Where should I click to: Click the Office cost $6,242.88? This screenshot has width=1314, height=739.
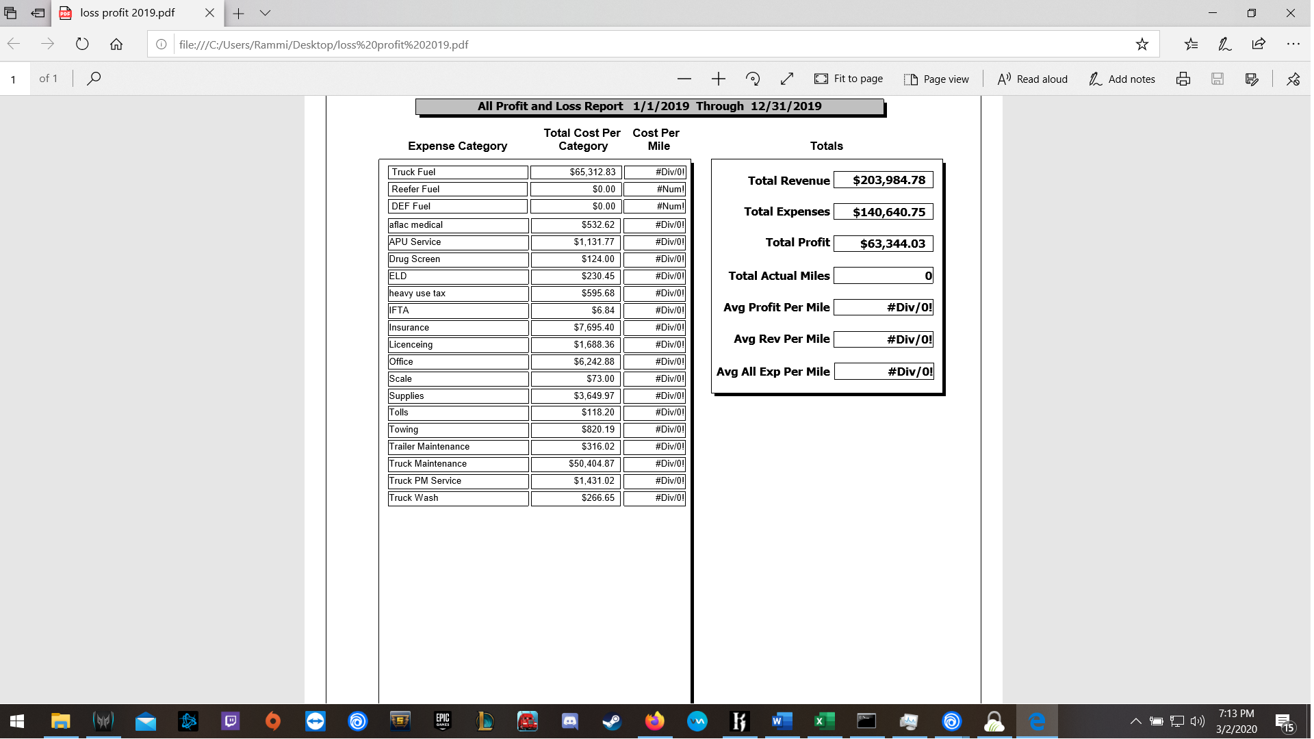(x=576, y=362)
